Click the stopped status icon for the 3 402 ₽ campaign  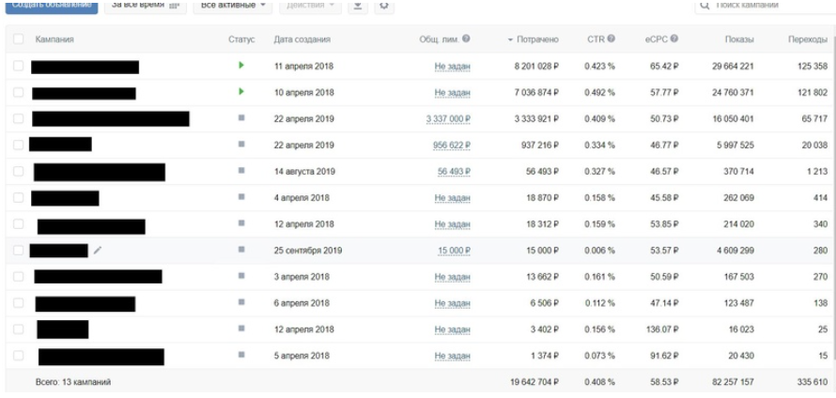[x=241, y=329]
